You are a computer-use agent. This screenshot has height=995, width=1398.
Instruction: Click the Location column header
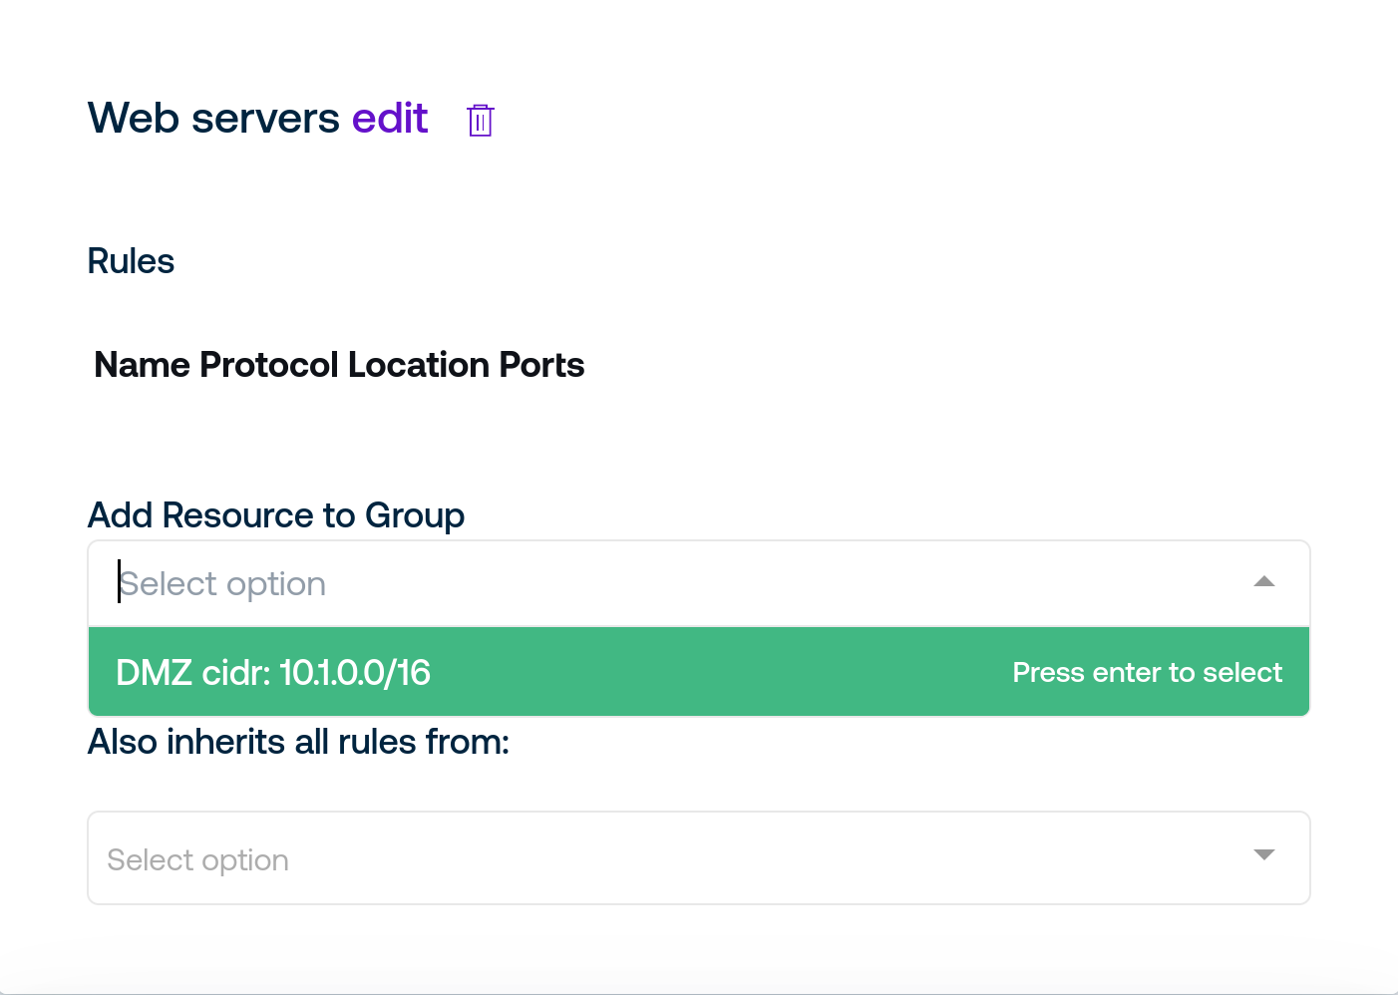pos(420,365)
